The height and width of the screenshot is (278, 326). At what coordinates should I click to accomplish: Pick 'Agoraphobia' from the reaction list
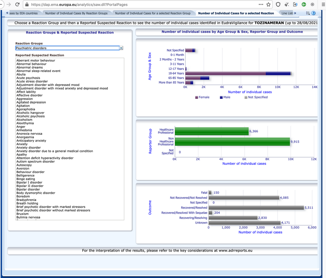(26, 109)
